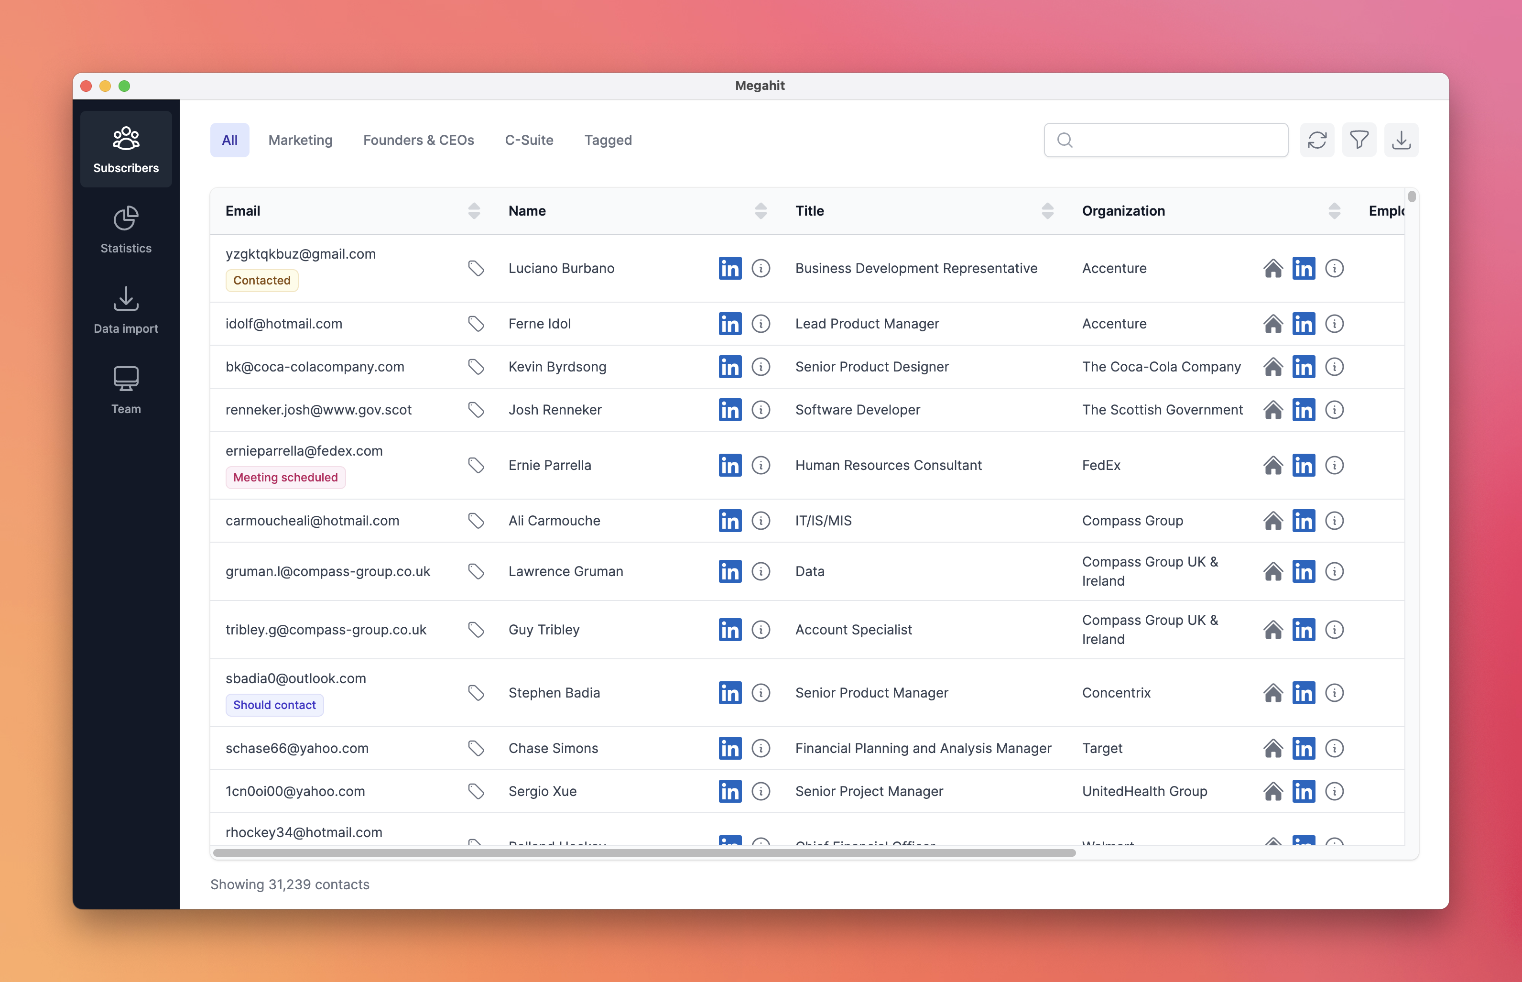
Task: Sort table by Title column
Action: pos(1047,211)
